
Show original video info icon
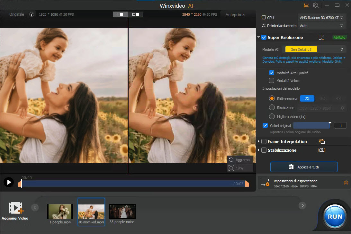(x=32, y=14)
